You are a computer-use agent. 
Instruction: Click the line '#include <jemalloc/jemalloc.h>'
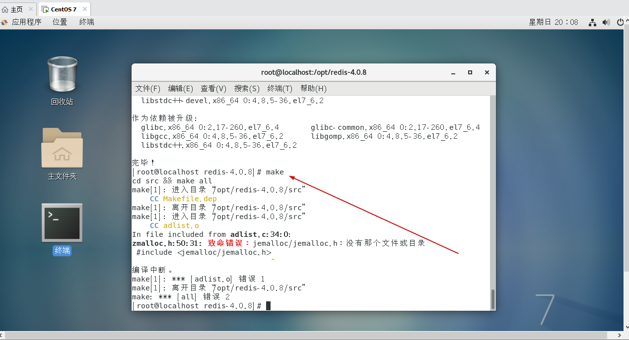coord(204,252)
